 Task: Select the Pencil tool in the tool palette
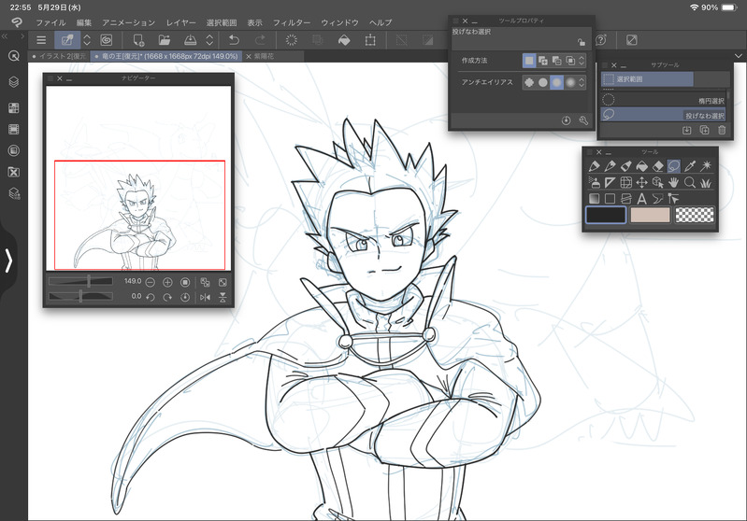coord(610,166)
